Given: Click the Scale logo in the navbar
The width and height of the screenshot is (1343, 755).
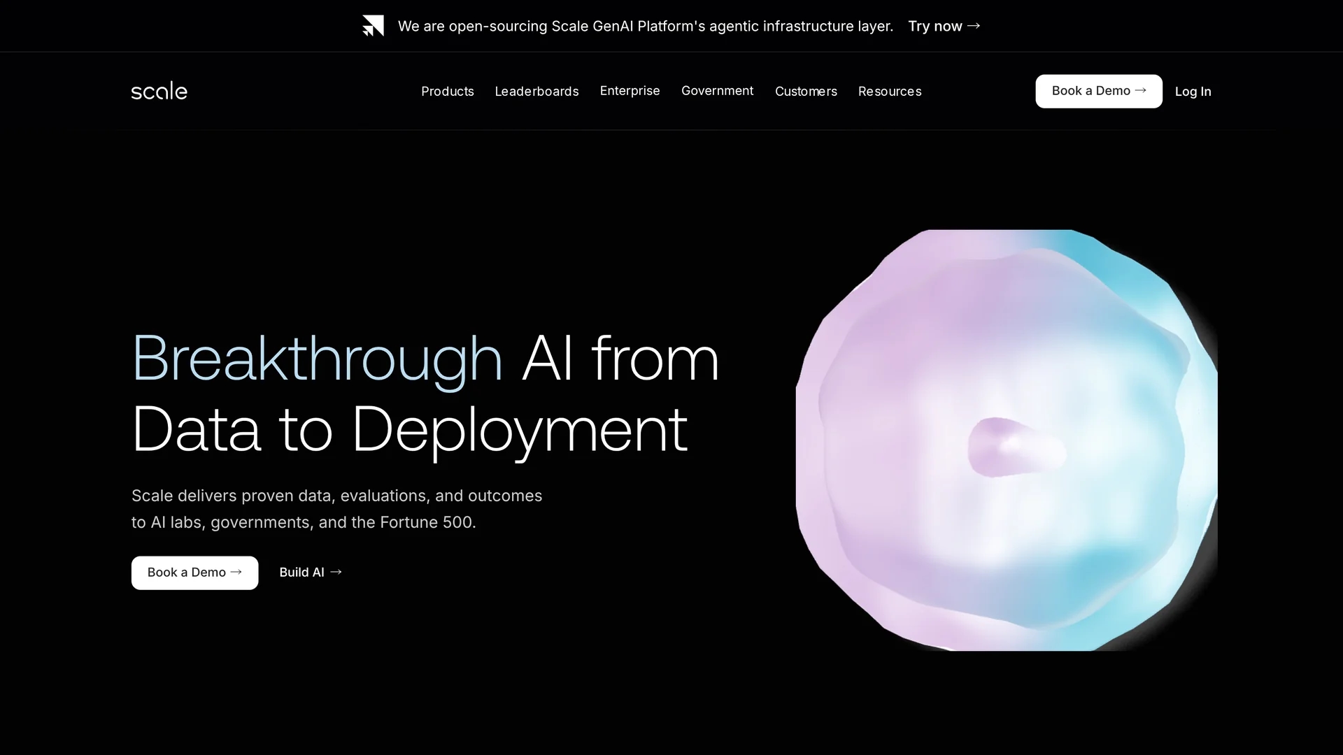Looking at the screenshot, I should coord(159,91).
